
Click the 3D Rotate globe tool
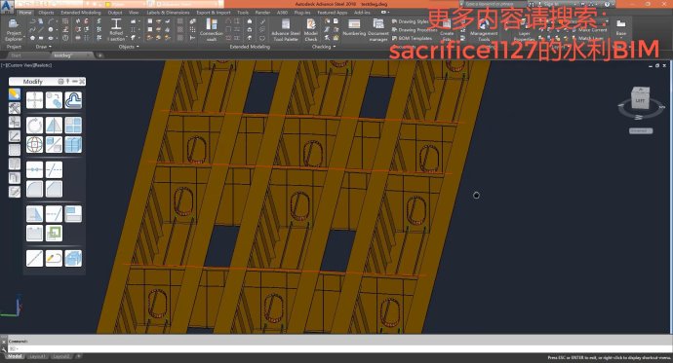[34, 145]
